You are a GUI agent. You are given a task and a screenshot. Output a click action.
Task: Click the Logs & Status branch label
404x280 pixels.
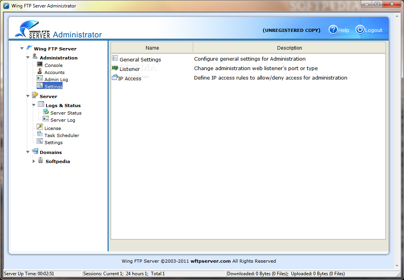click(63, 106)
